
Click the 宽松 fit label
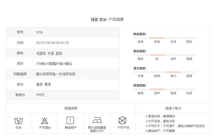click(x=189, y=42)
